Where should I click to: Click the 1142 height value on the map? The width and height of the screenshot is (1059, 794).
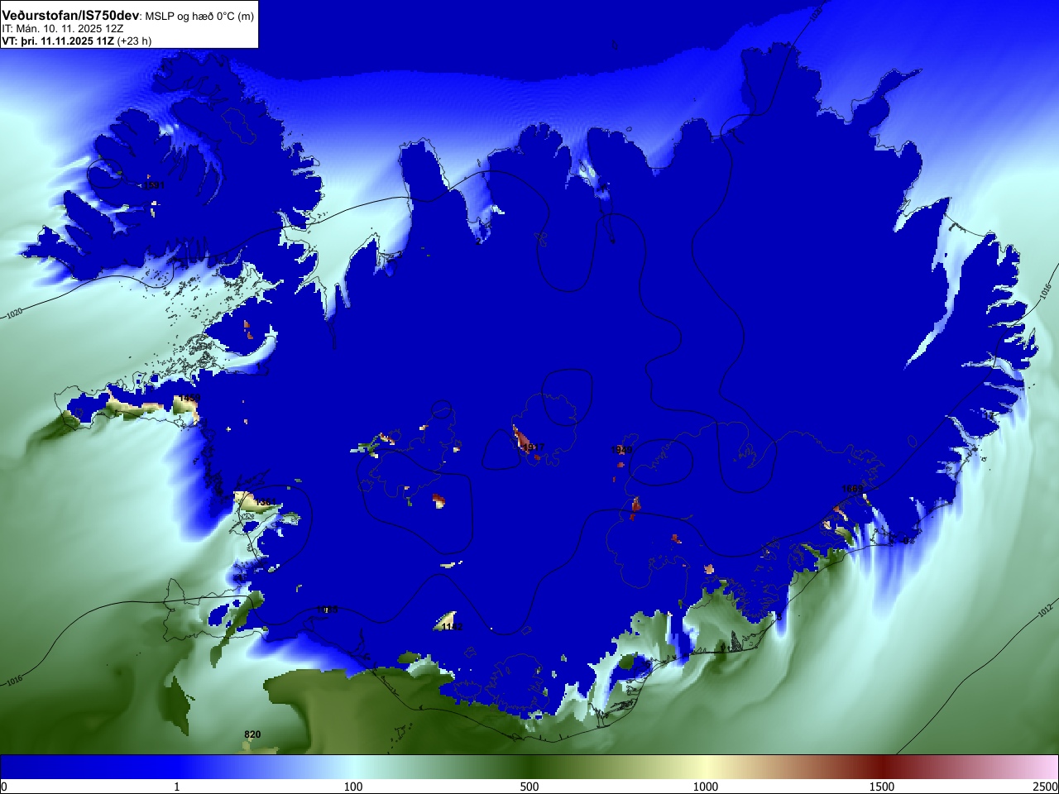[452, 627]
